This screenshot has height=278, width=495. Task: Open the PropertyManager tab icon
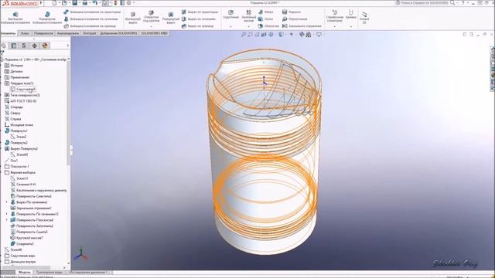pos(14,46)
